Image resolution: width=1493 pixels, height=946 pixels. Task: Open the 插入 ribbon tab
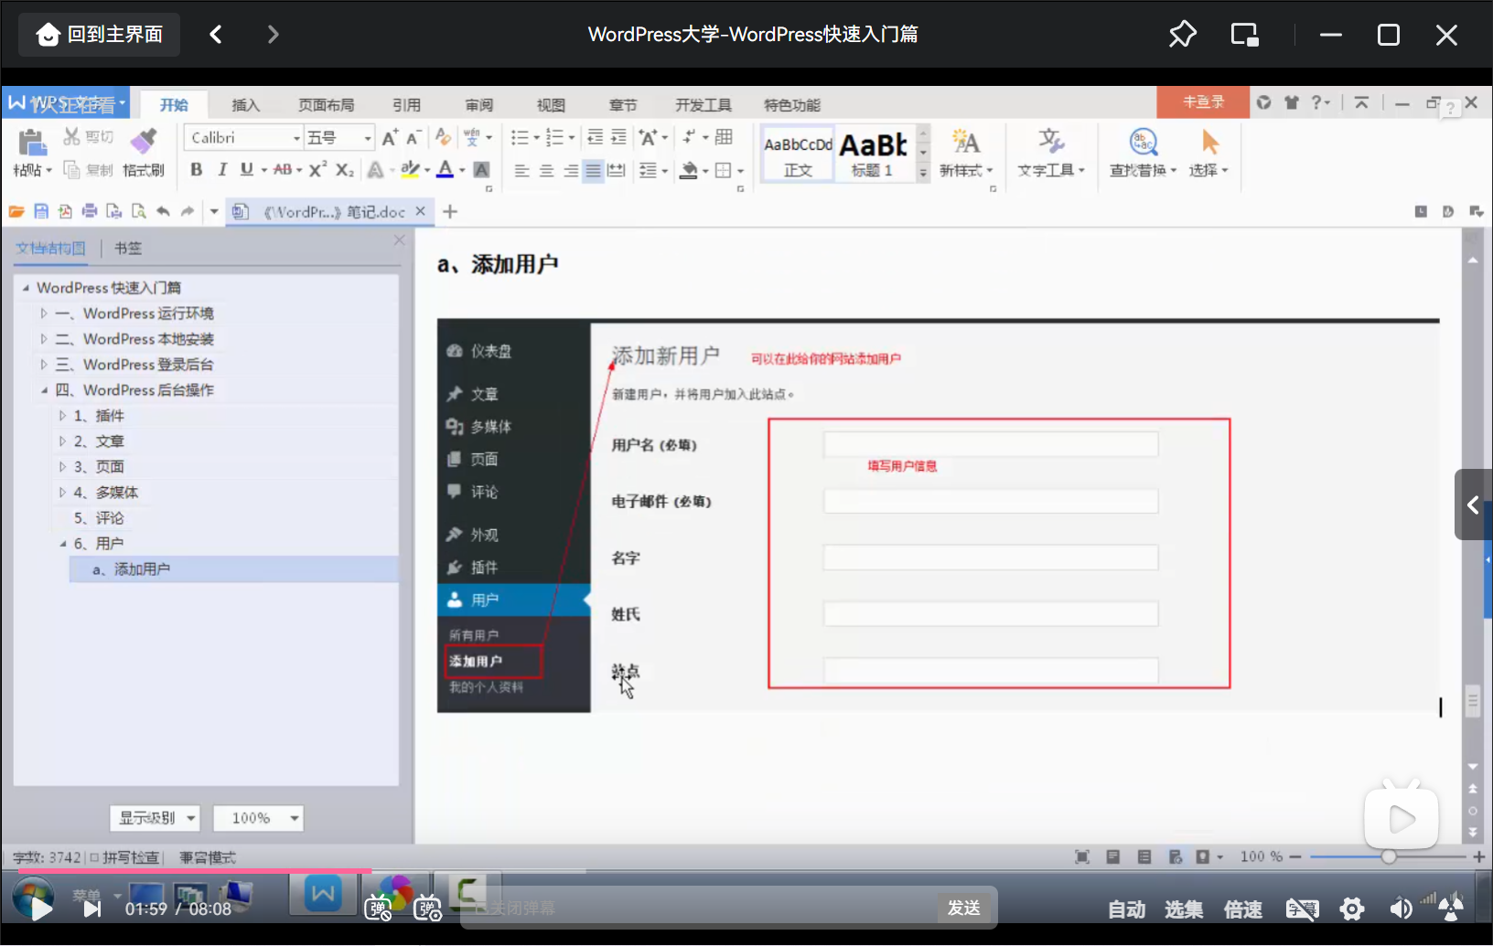[x=245, y=105]
